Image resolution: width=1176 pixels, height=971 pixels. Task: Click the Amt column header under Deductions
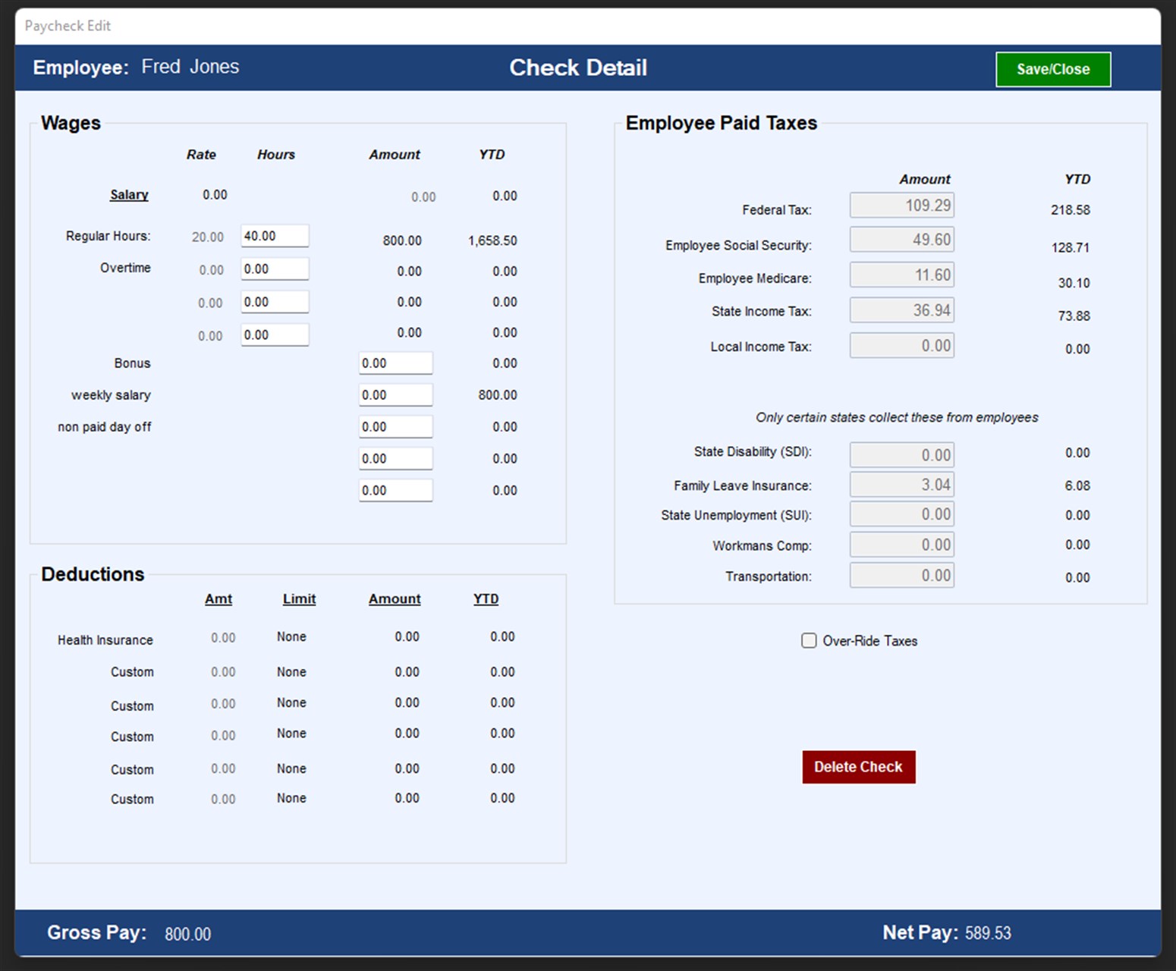219,599
